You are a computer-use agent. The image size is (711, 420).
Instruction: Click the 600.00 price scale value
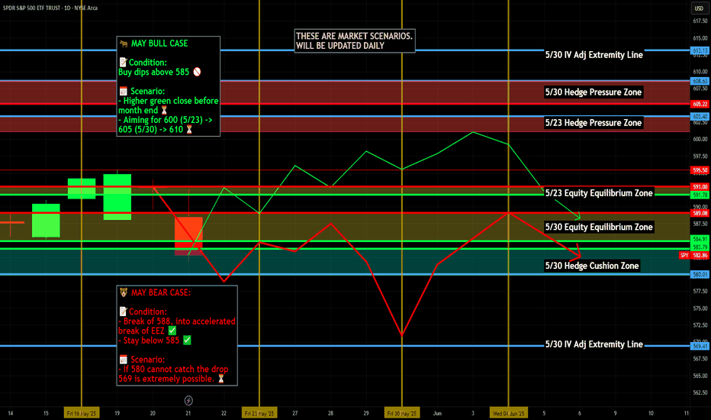(x=700, y=140)
